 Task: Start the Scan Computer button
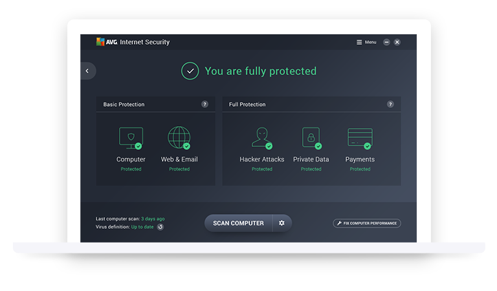point(238,223)
